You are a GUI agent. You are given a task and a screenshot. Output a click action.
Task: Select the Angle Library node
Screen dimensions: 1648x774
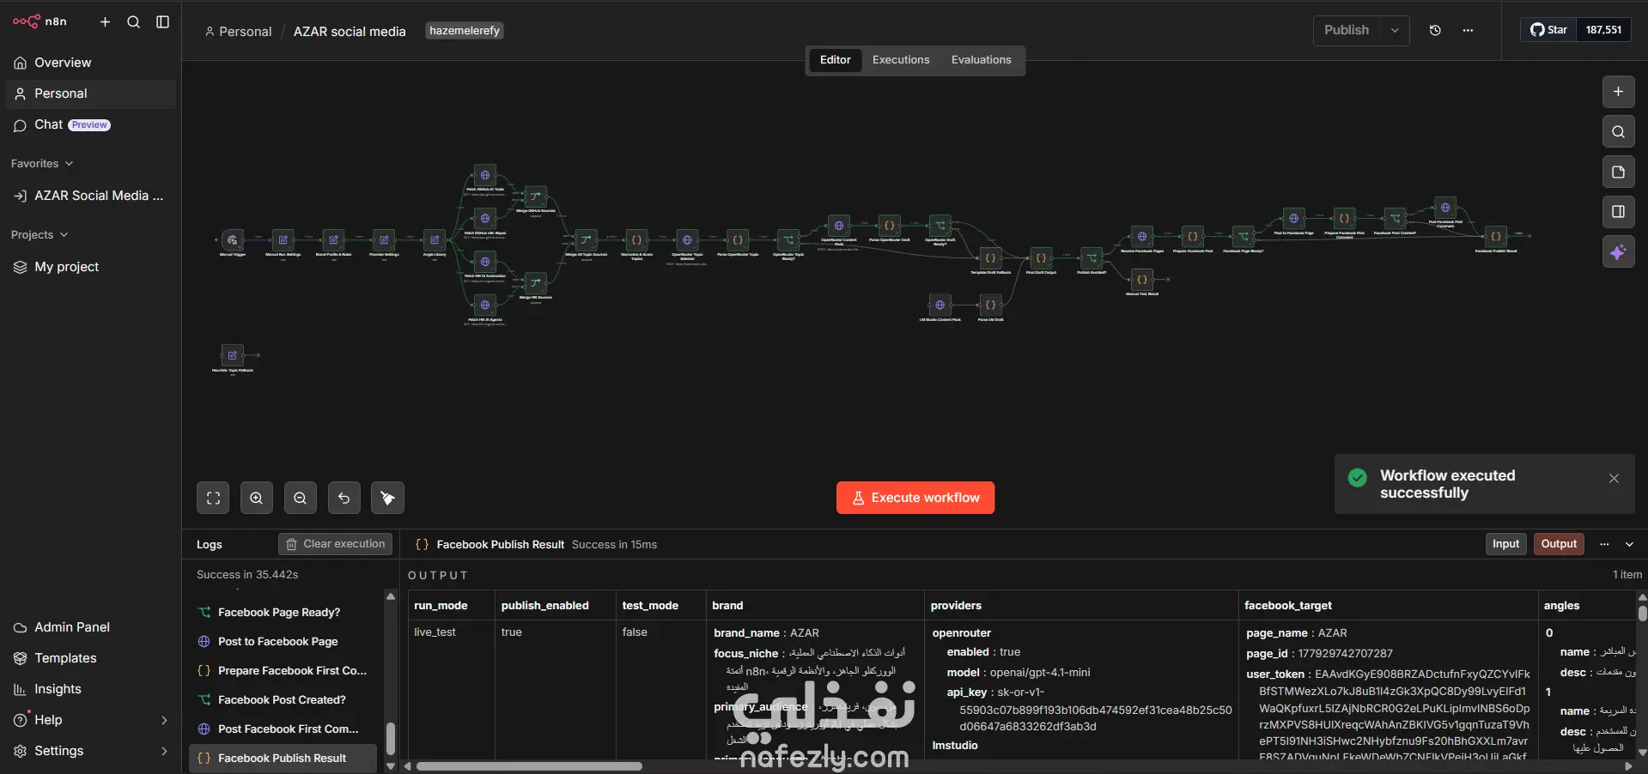(x=435, y=240)
